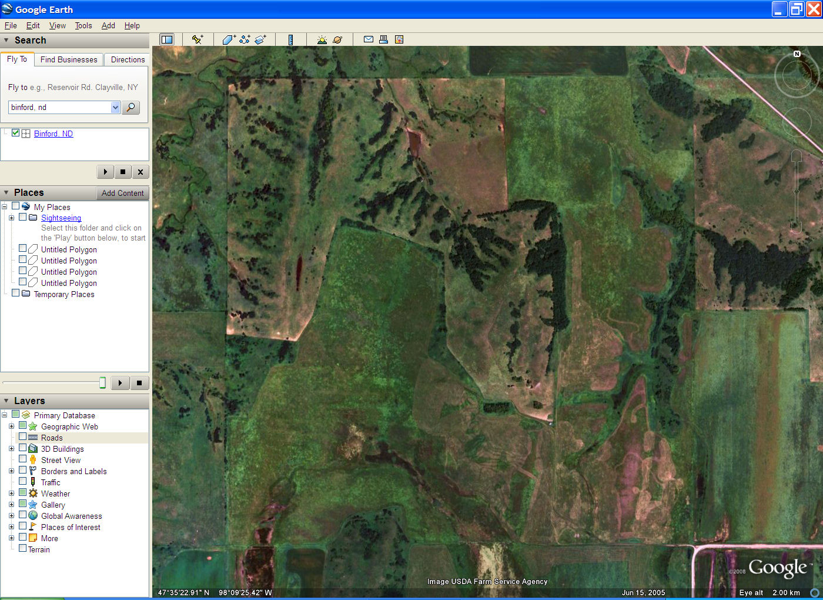The height and width of the screenshot is (600, 823).
Task: Click the Primary Database layer icon
Action: click(26, 415)
